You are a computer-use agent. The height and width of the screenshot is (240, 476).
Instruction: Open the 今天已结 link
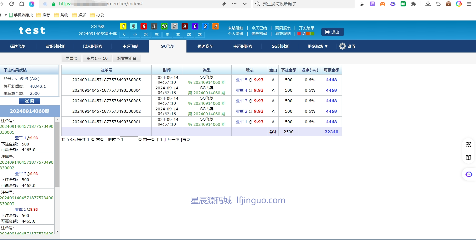click(259, 28)
